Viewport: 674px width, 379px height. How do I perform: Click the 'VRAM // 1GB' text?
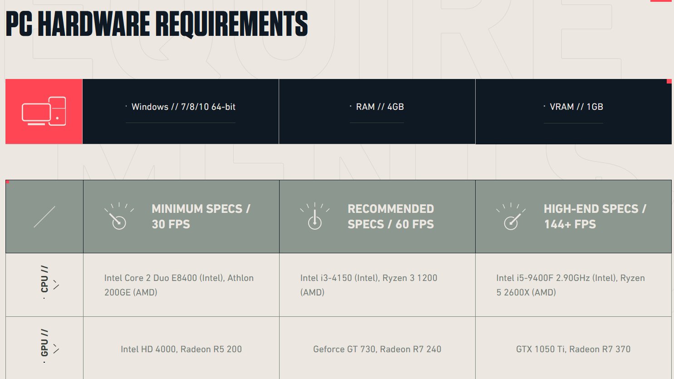(576, 107)
